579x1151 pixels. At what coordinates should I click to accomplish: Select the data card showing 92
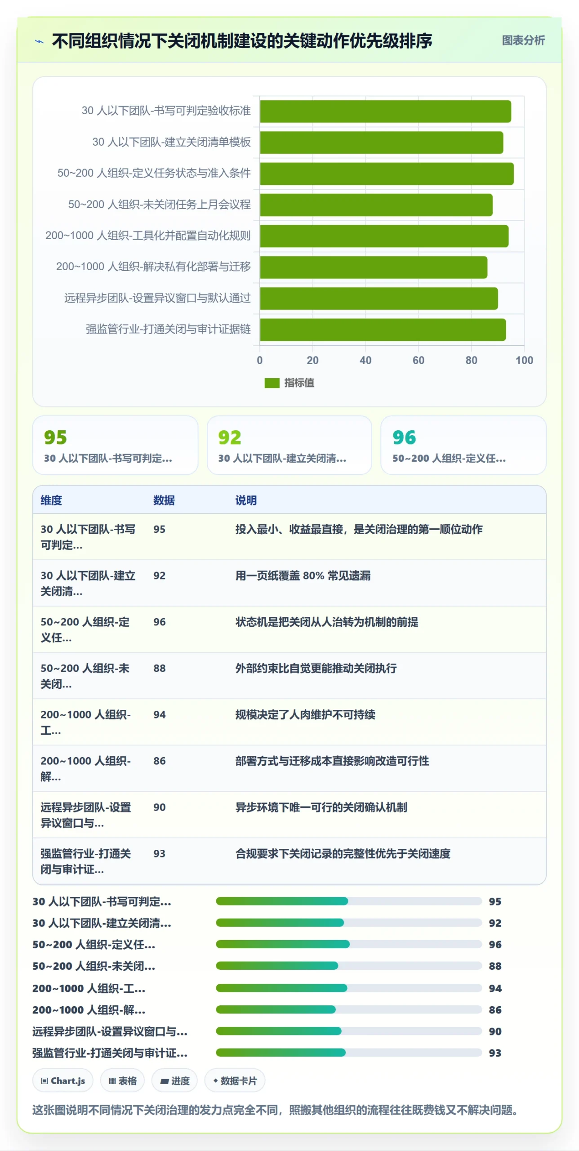point(289,445)
